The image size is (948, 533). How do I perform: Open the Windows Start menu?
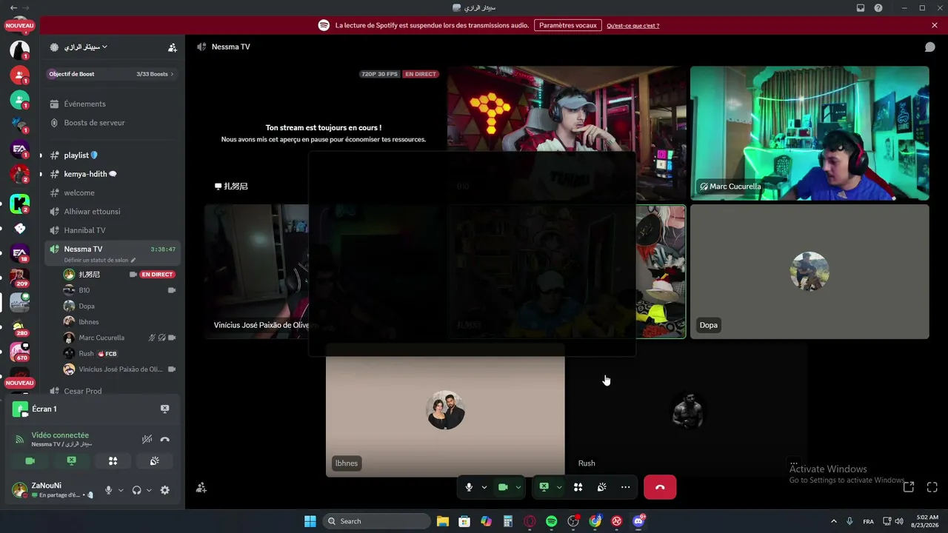pyautogui.click(x=310, y=521)
